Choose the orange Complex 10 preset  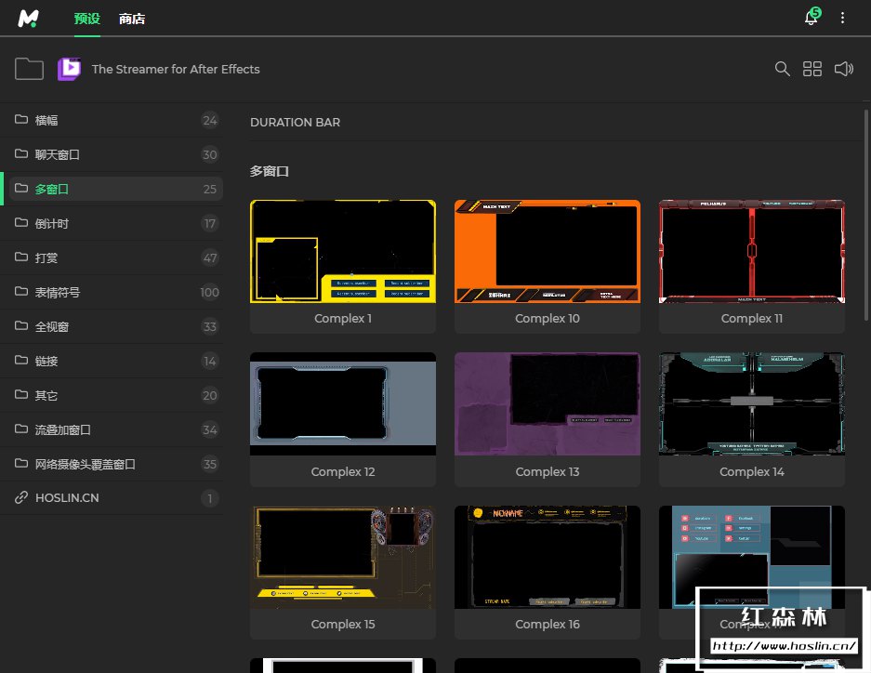coord(547,252)
